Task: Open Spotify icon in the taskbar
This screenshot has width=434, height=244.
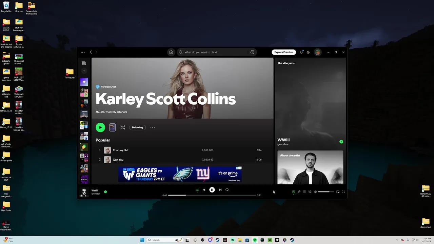Action: coord(255,240)
